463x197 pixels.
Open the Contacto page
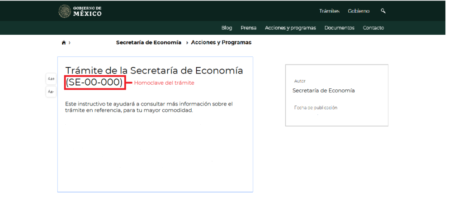(x=373, y=28)
